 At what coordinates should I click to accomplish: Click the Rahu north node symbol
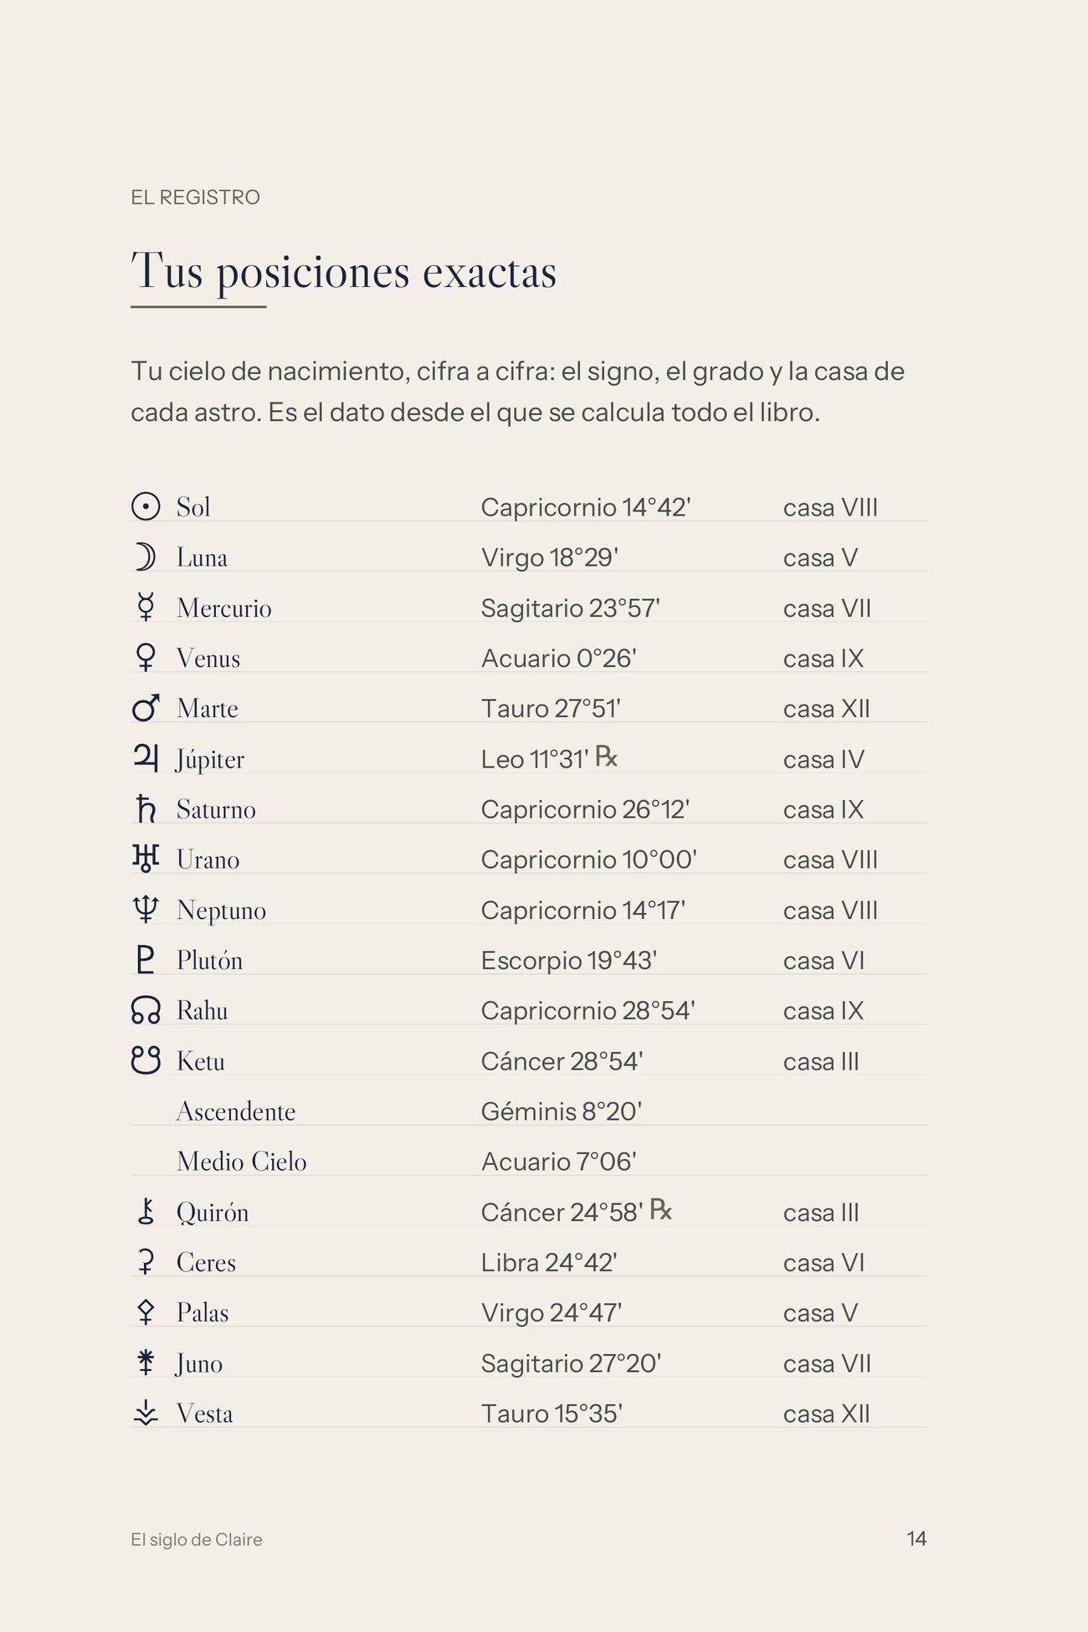click(146, 1010)
